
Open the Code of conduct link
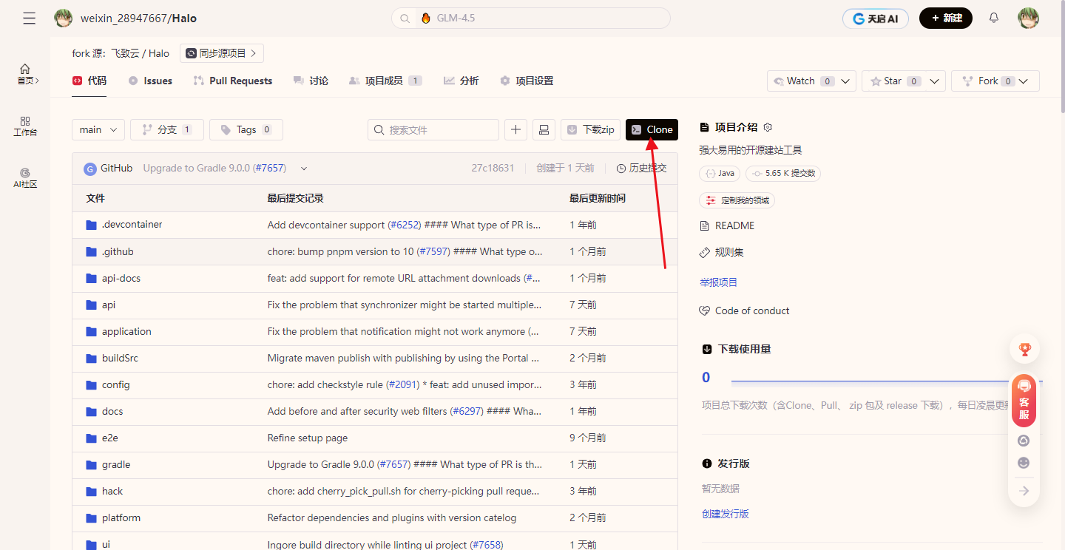point(752,310)
